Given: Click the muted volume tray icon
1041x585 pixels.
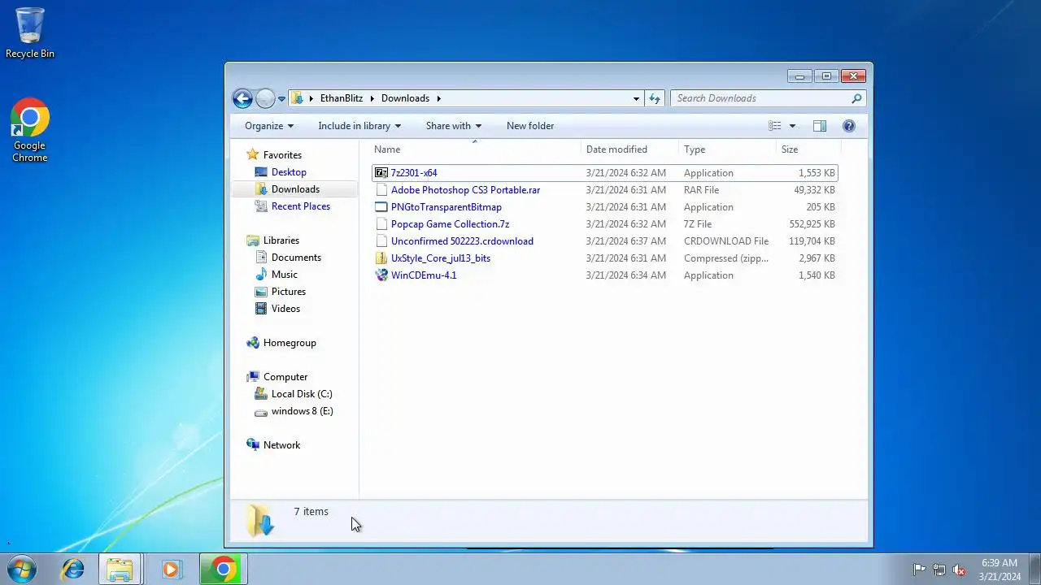Looking at the screenshot, I should tap(960, 570).
